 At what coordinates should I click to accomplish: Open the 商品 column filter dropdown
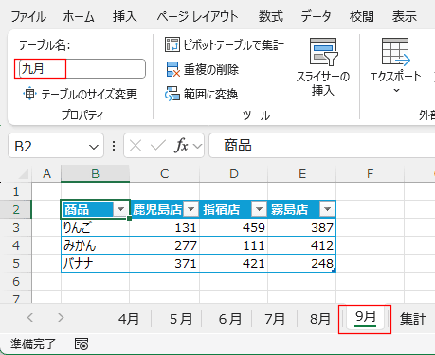[120, 209]
